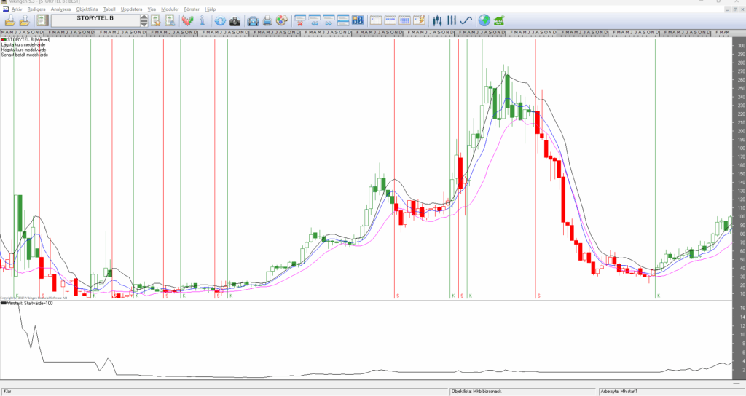Step to next object with down arrow

[x=144, y=24]
